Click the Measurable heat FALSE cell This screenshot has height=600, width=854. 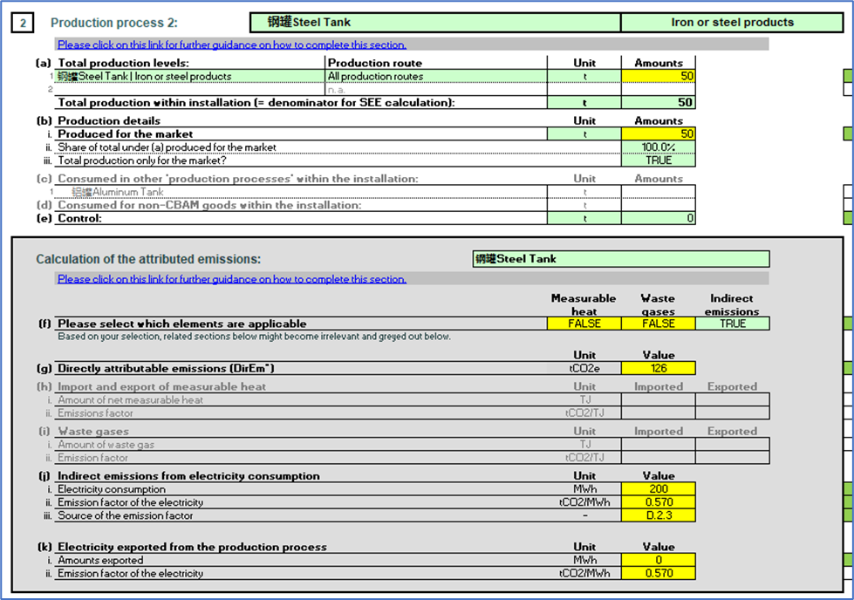pos(584,324)
